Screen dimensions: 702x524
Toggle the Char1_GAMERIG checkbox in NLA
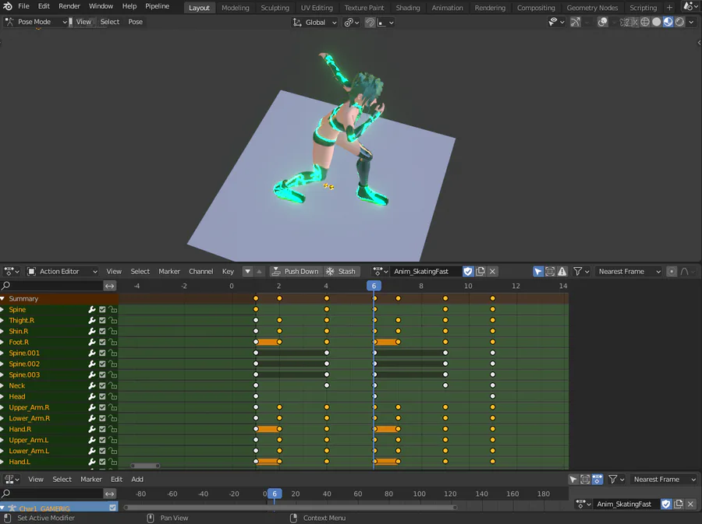(112, 508)
